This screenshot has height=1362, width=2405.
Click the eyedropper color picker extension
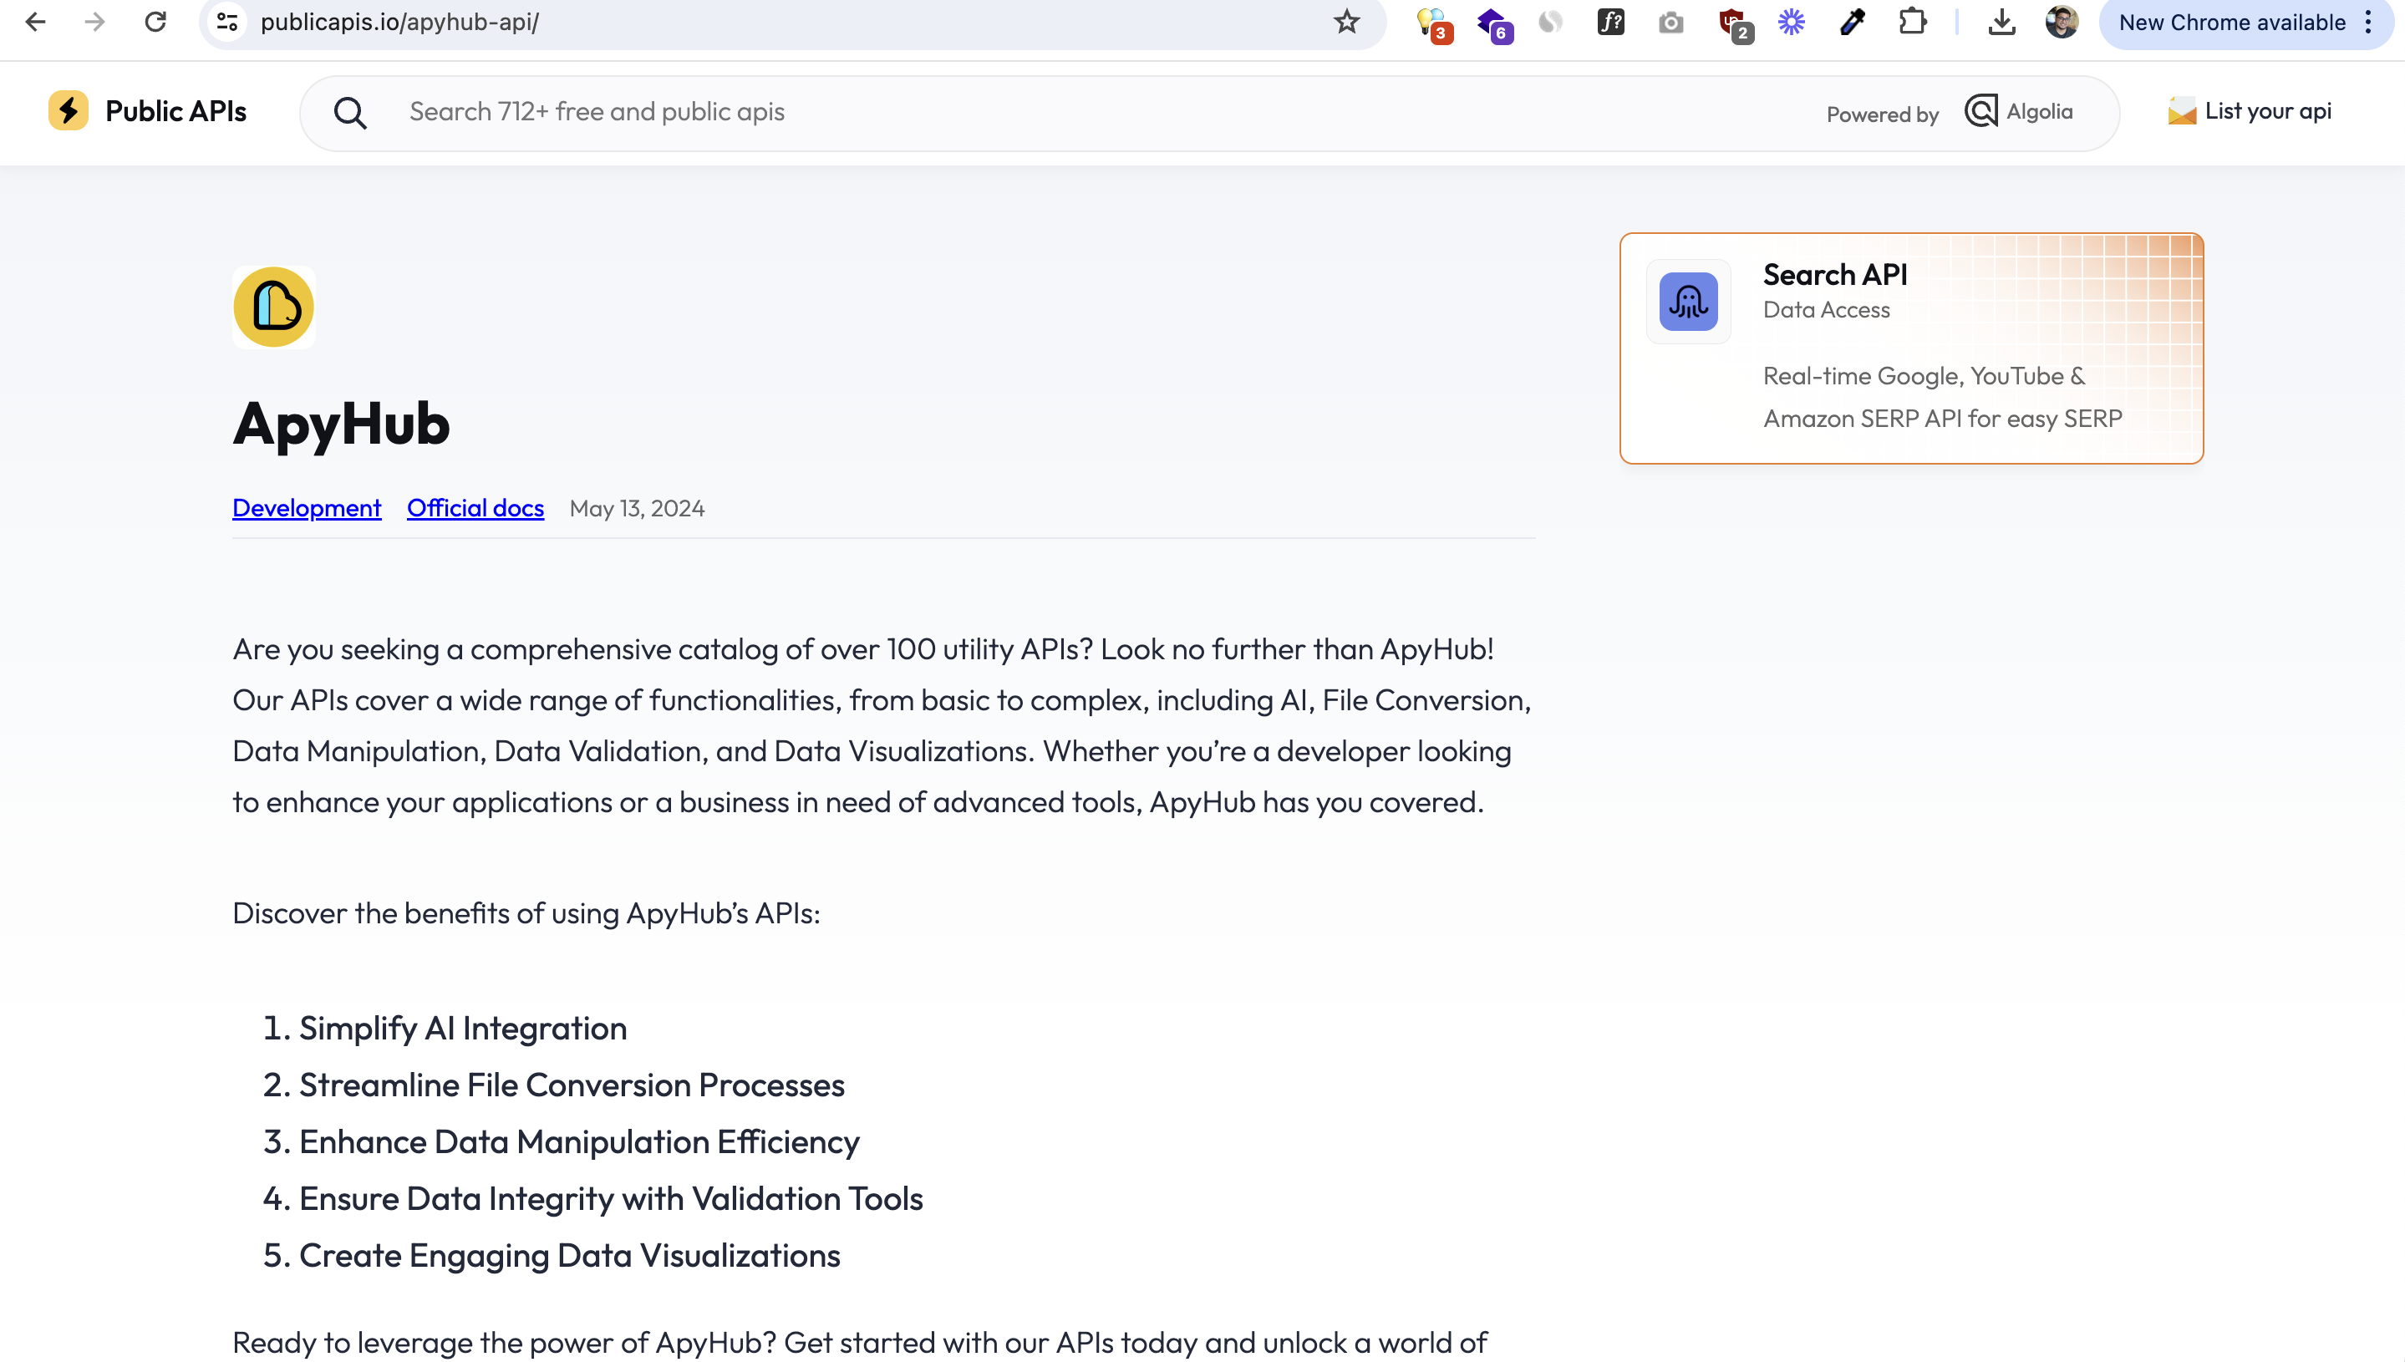(x=1852, y=22)
